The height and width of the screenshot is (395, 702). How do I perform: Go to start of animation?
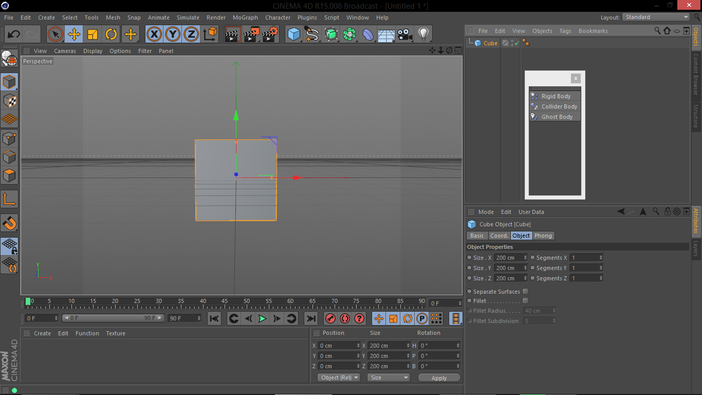coord(214,318)
